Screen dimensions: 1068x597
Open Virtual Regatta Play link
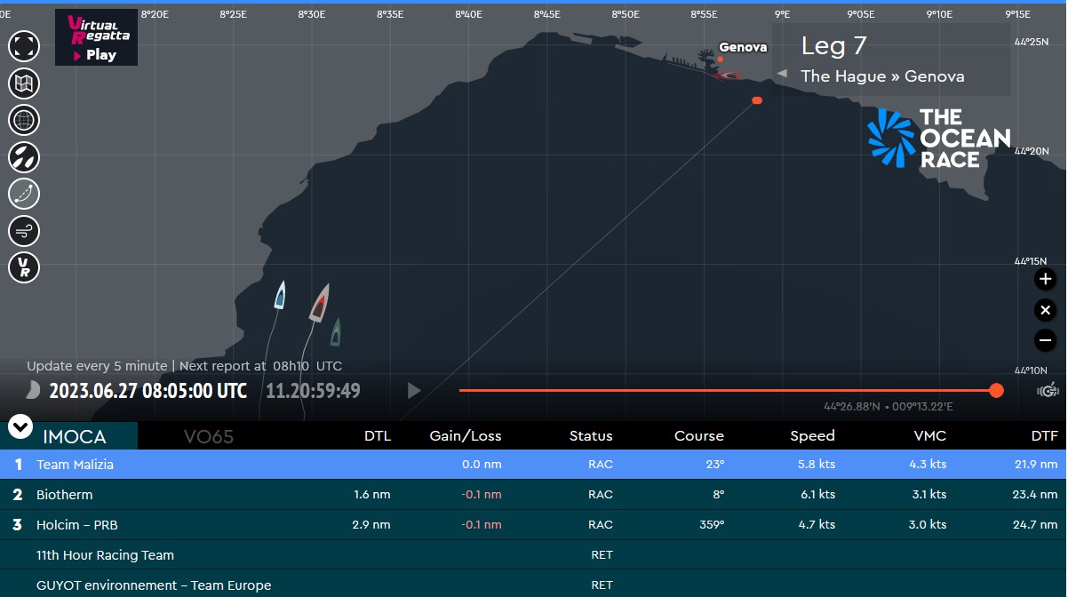point(96,37)
